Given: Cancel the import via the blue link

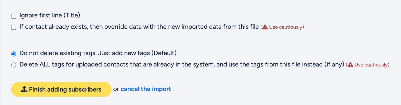Looking at the screenshot, I should point(146,89).
